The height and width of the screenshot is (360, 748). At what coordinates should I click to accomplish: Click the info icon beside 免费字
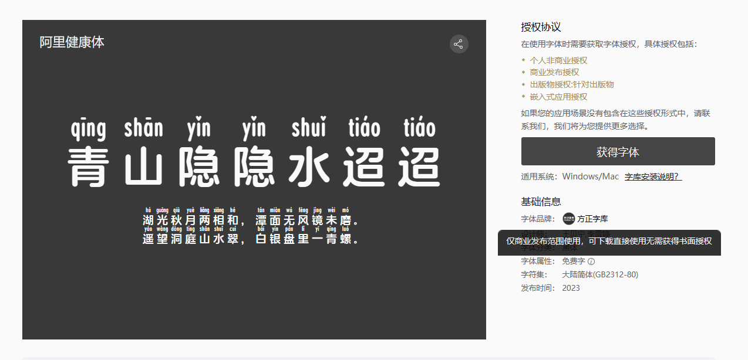591,261
